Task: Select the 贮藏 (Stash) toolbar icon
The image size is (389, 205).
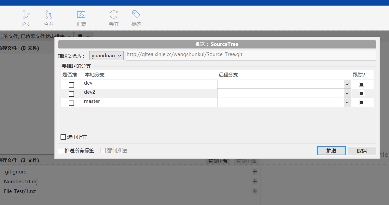Action: (81, 18)
